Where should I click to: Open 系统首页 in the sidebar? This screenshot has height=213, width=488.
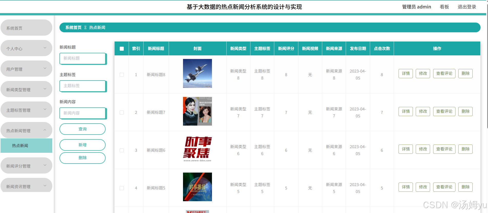tap(26, 28)
